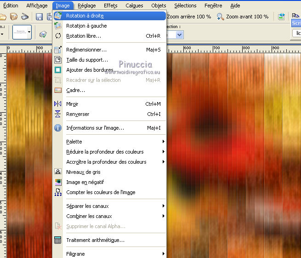Expand the Filigrane submenu

[110, 254]
